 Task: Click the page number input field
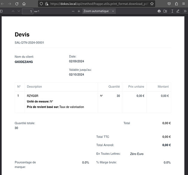tap(28, 12)
